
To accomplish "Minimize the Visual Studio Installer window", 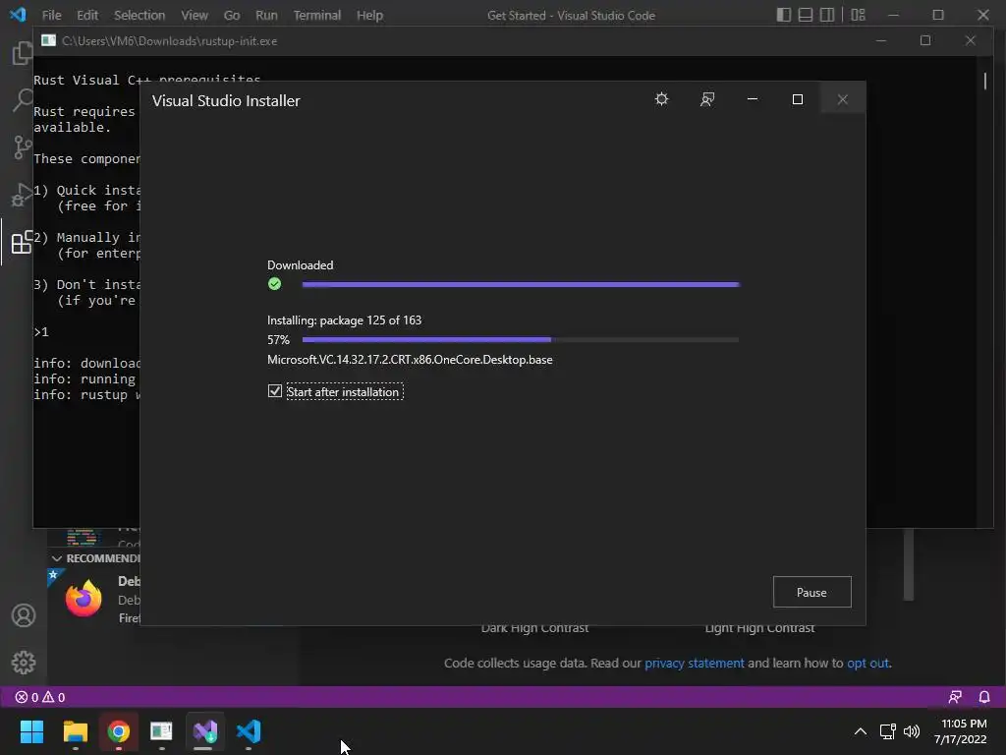I will [x=753, y=99].
